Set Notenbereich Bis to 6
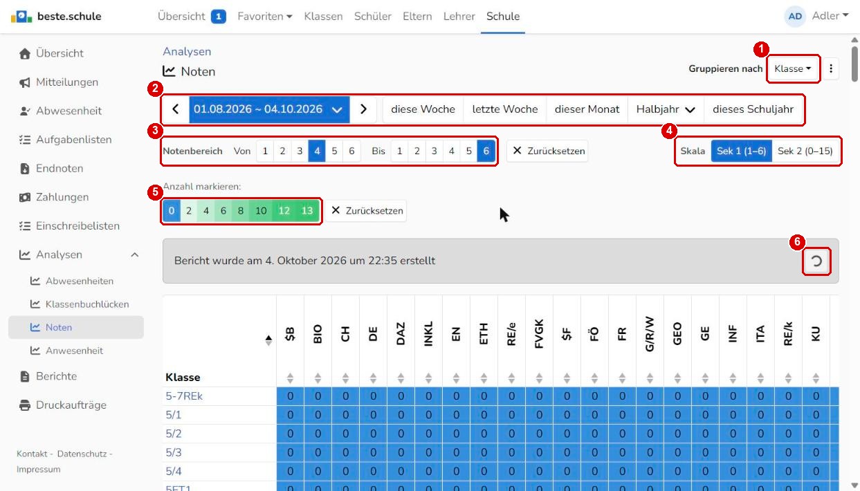 point(486,151)
